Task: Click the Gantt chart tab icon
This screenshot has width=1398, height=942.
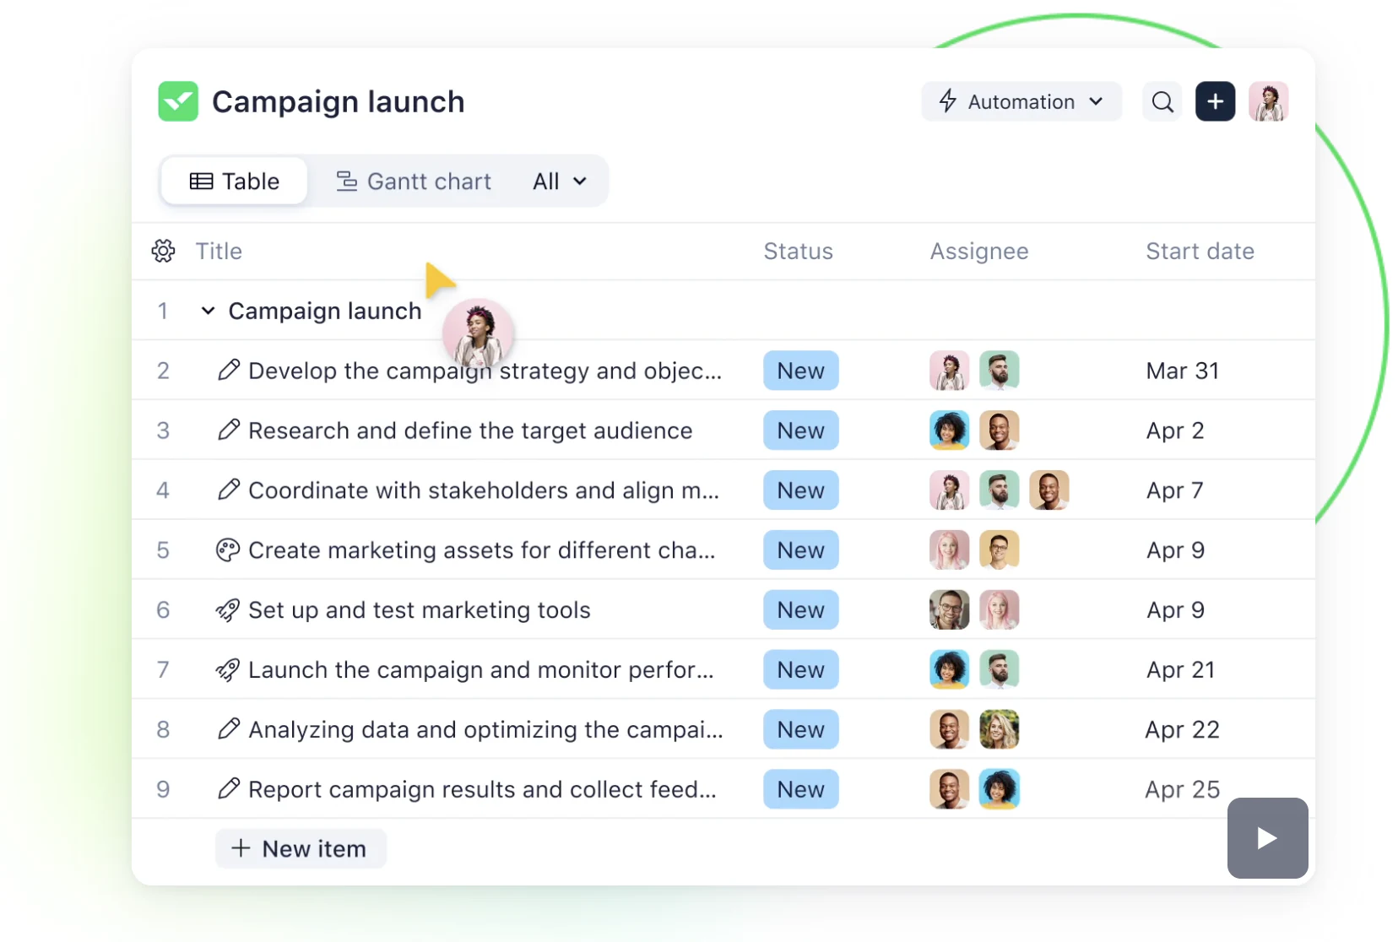Action: [346, 181]
